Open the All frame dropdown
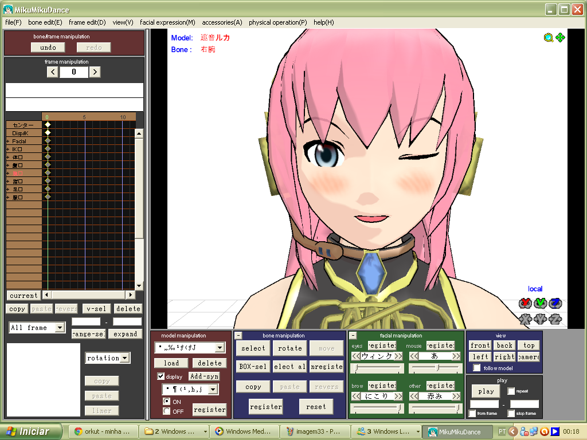The image size is (587, 440). click(60, 328)
